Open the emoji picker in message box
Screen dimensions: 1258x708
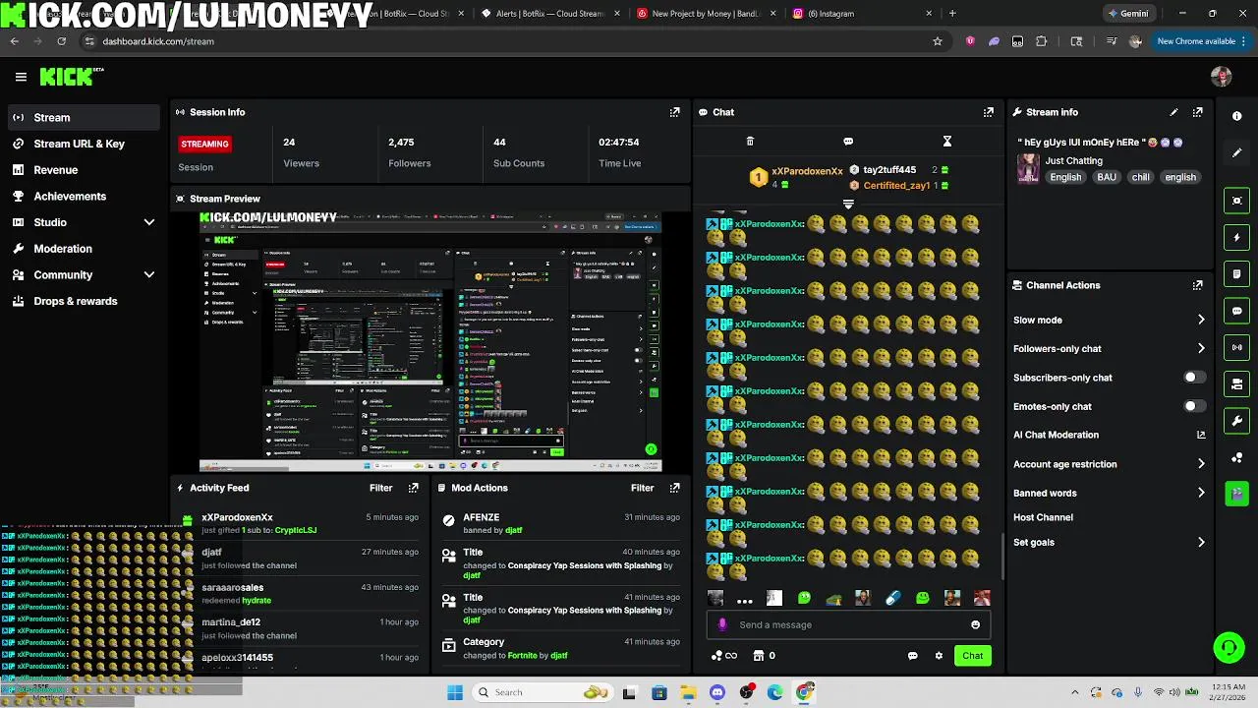click(x=975, y=624)
